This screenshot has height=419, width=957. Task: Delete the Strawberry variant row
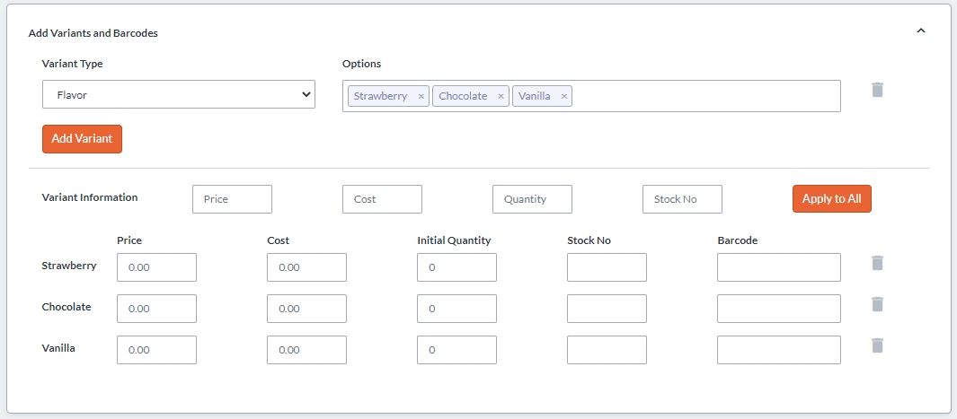(x=877, y=263)
